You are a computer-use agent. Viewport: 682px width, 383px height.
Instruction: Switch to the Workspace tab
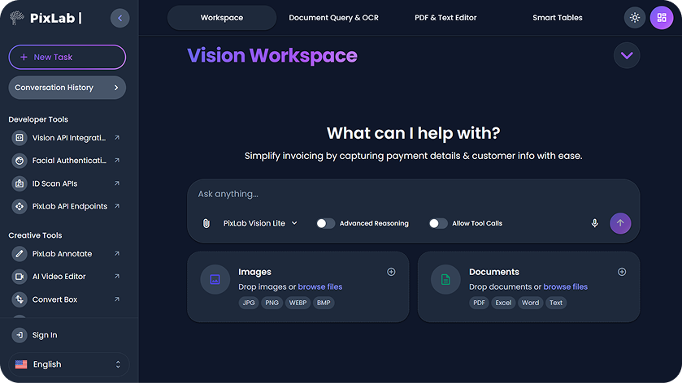point(222,18)
